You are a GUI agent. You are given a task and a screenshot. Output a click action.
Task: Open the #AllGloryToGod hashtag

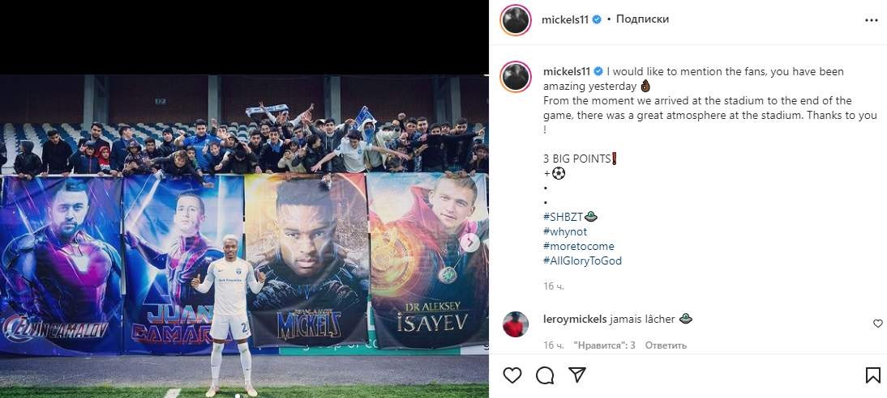tap(582, 260)
